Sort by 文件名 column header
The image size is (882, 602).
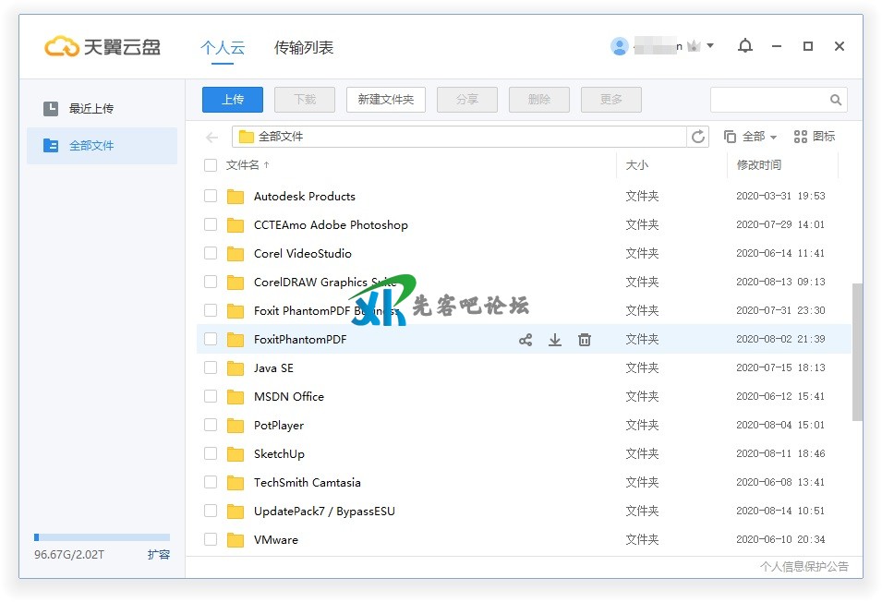point(243,165)
